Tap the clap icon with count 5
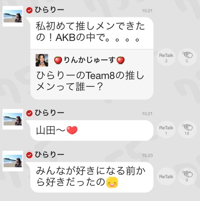 pyautogui.click(x=187, y=57)
